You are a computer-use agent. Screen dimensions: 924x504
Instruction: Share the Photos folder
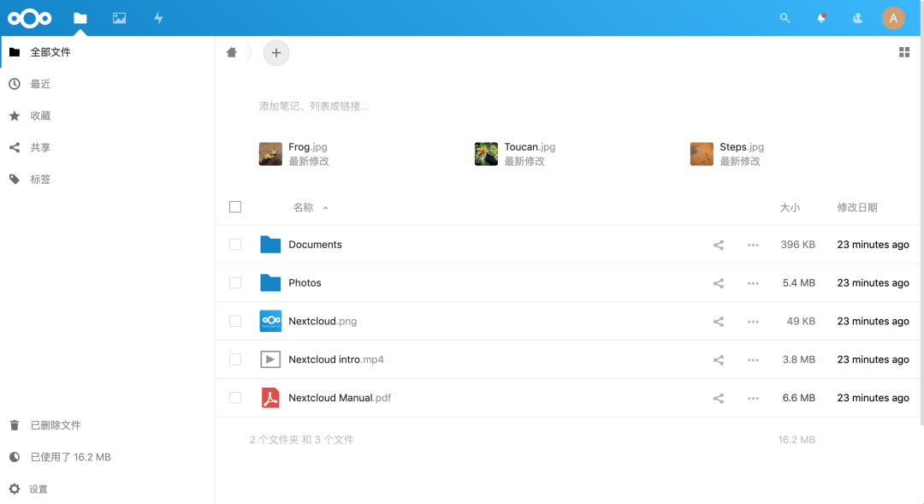coord(719,283)
